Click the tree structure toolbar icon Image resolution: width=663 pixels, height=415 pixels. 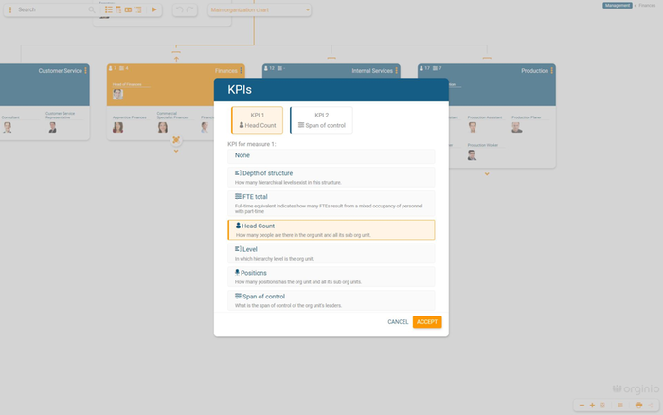pyautogui.click(x=138, y=9)
